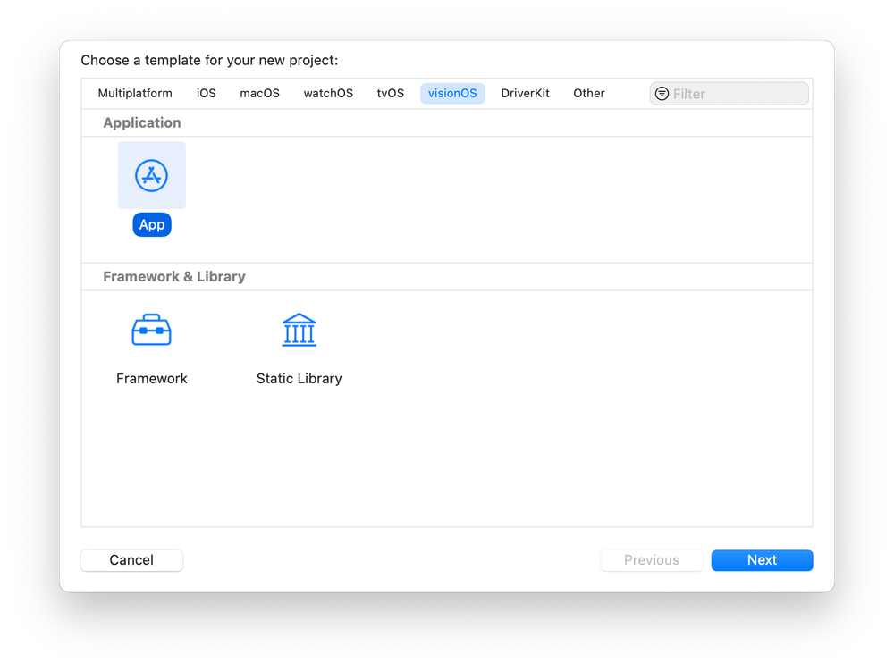Open the macOS platform tab
This screenshot has height=671, width=894.
259,94
